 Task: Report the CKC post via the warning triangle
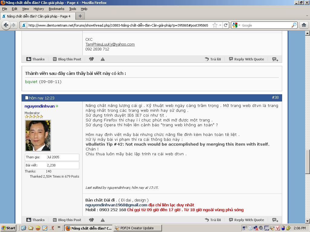(x=103, y=59)
